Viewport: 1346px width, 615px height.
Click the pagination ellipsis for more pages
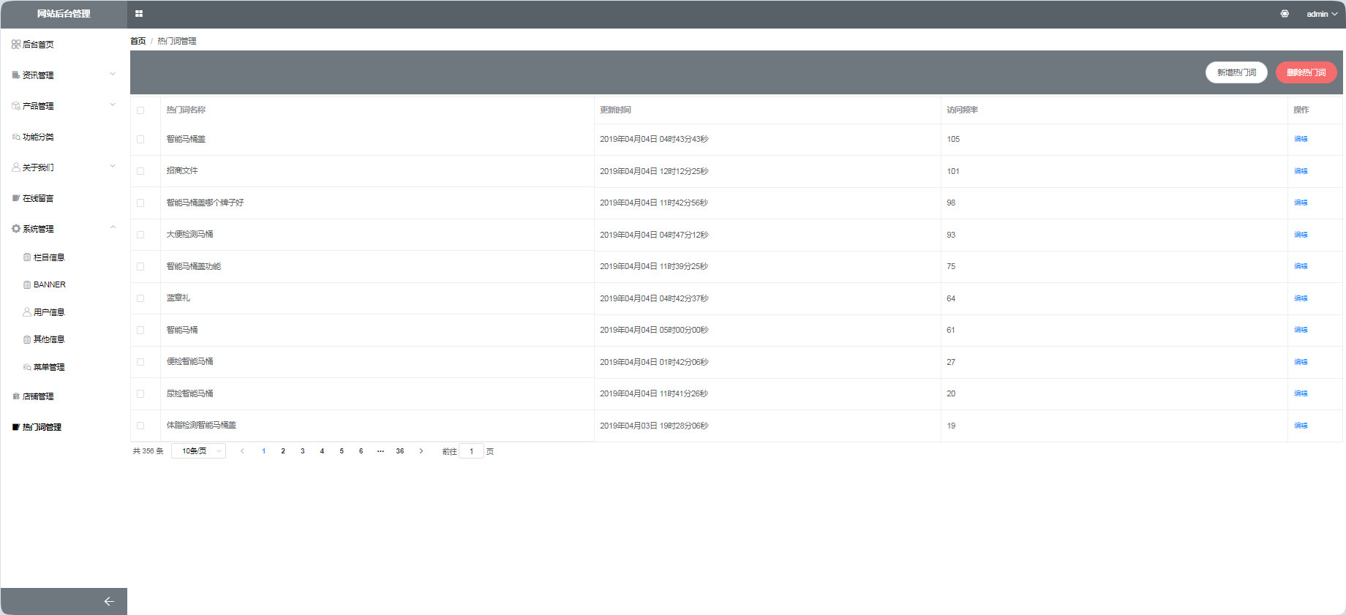pyautogui.click(x=380, y=451)
